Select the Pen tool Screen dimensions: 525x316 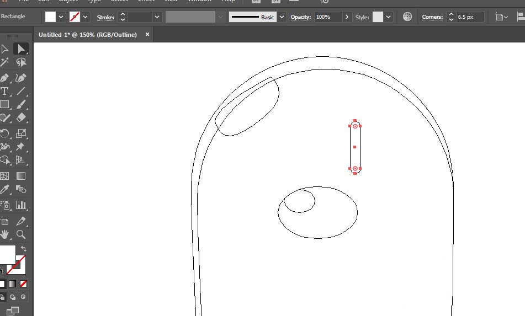pyautogui.click(x=5, y=77)
